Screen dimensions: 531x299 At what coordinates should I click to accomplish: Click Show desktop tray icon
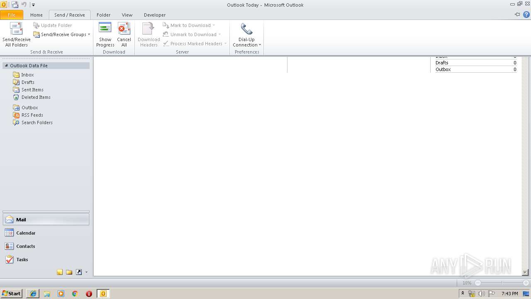click(526, 294)
